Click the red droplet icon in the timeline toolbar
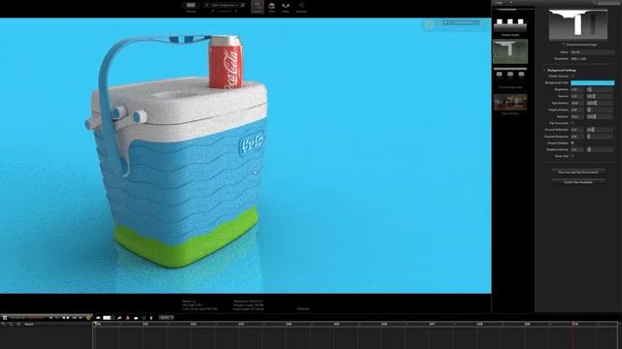 (127, 317)
